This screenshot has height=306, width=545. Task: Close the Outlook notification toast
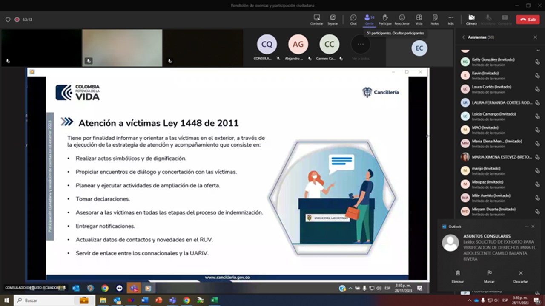533,227
